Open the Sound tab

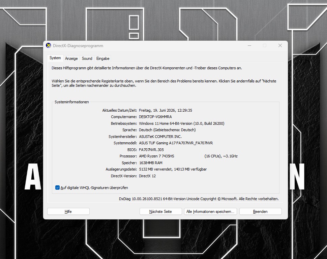click(87, 59)
